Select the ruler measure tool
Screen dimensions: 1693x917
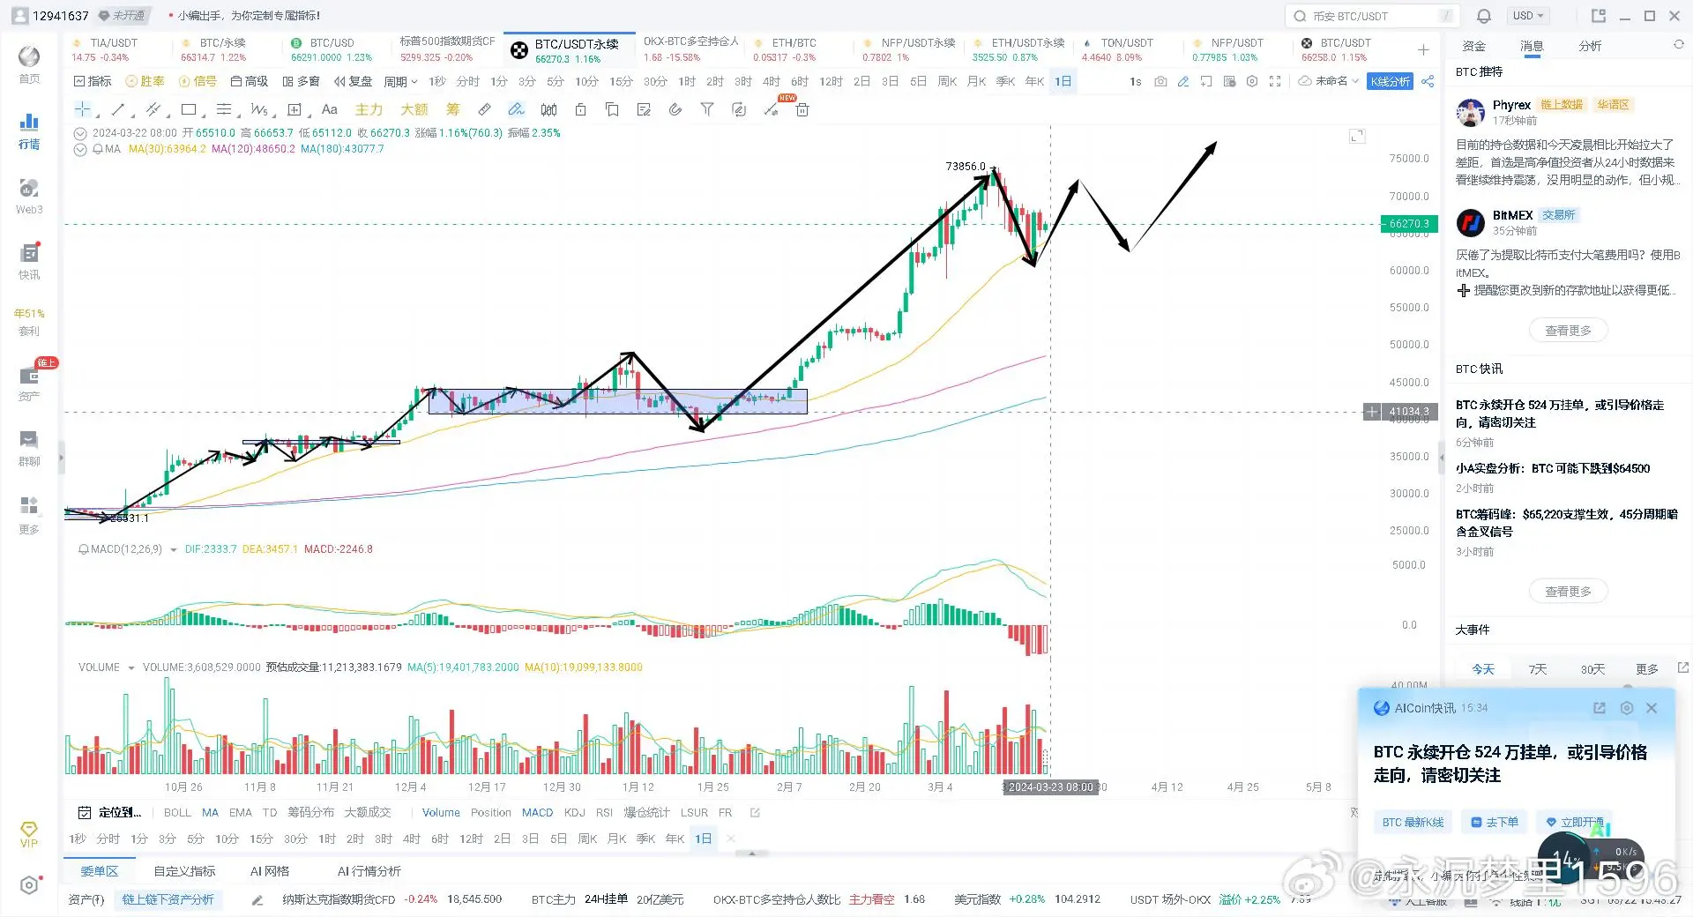(x=484, y=109)
